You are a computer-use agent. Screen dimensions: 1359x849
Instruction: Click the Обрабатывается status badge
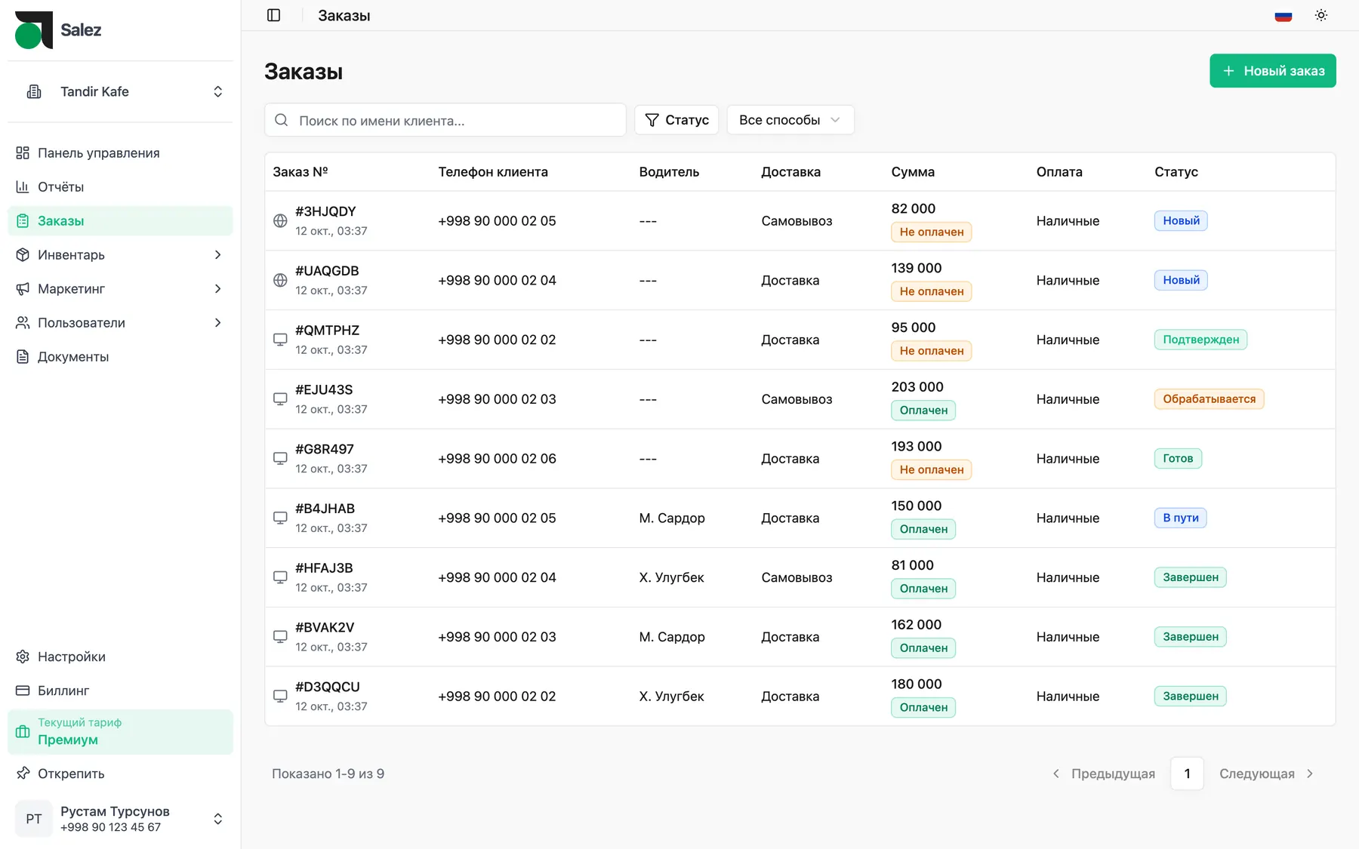(x=1209, y=399)
